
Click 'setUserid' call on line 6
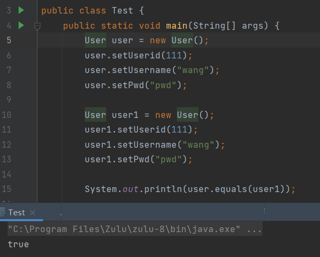coord(136,55)
